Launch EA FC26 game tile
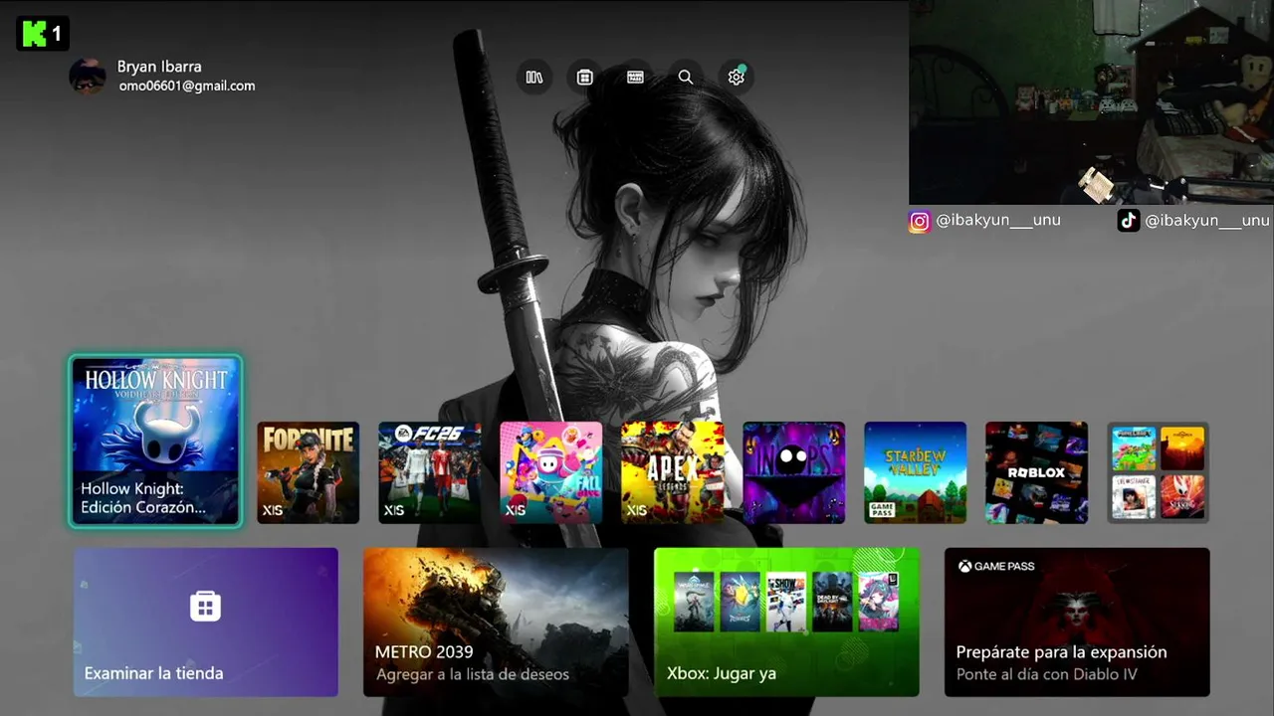The width and height of the screenshot is (1274, 716). pyautogui.click(x=430, y=472)
